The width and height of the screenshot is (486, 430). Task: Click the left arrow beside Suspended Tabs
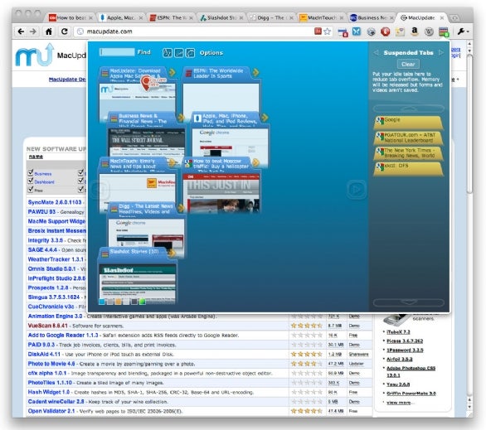click(x=376, y=53)
